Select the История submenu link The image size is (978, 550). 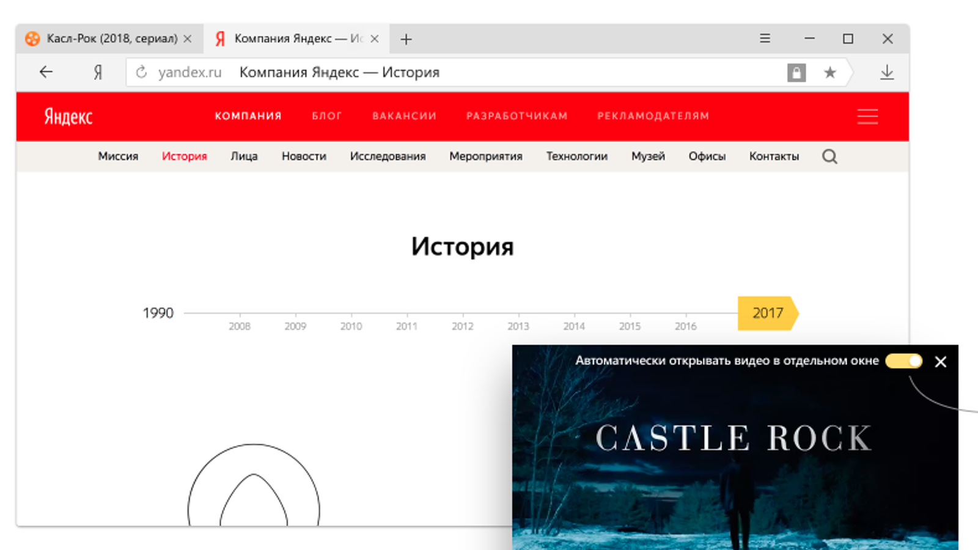tap(185, 156)
